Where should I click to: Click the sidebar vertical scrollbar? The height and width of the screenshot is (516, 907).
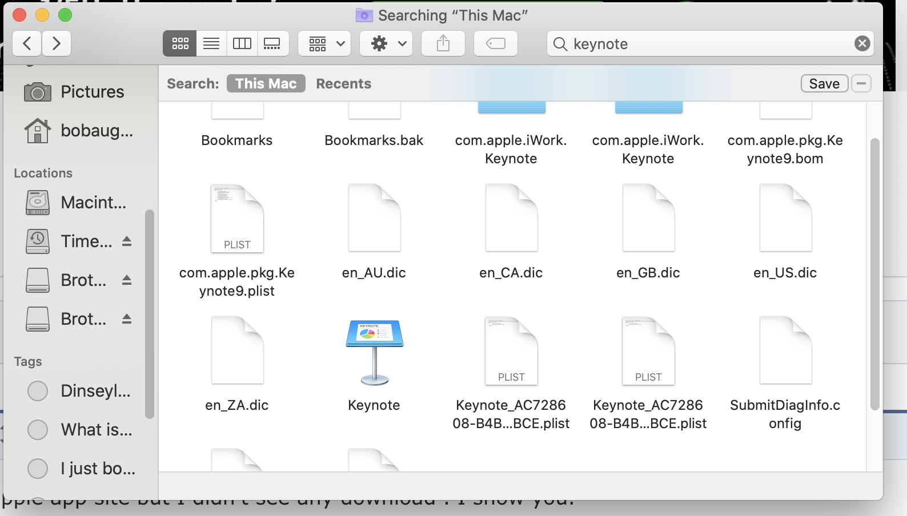point(150,314)
